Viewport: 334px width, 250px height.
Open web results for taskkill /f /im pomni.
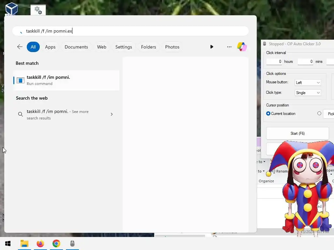[66, 115]
